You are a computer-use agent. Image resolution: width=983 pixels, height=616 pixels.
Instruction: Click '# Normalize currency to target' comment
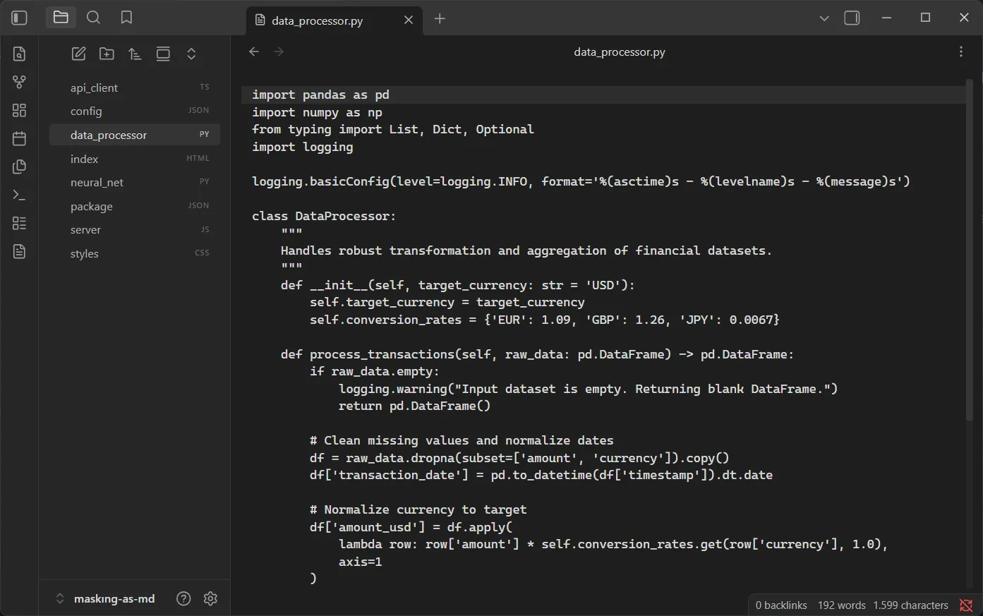pyautogui.click(x=418, y=509)
